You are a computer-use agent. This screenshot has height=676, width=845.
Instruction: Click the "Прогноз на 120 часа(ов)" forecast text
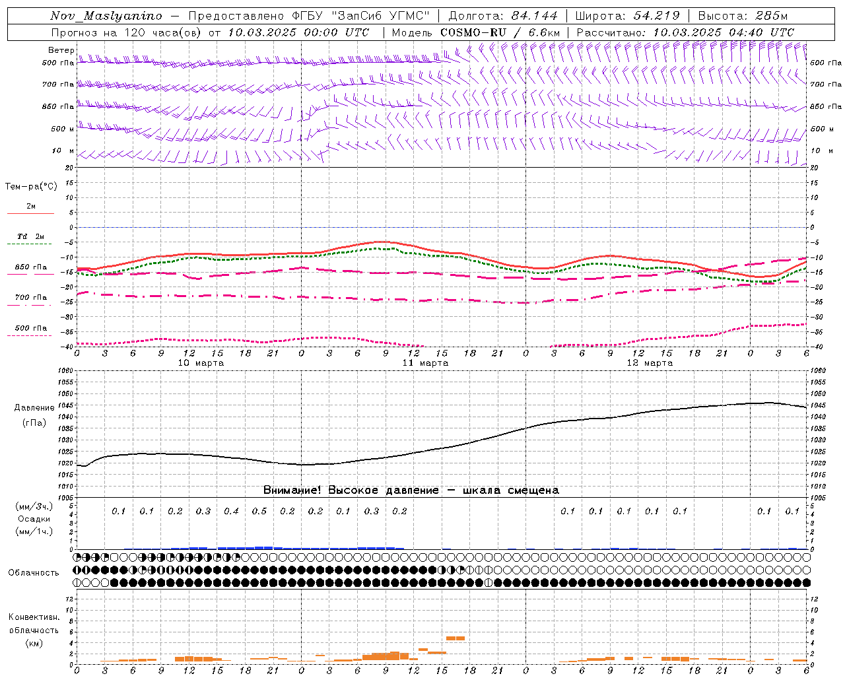(x=127, y=32)
